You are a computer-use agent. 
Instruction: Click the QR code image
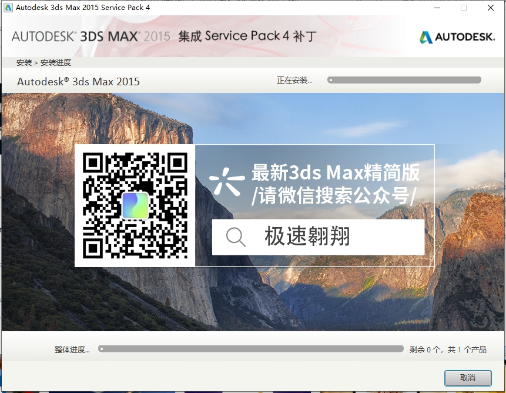135,205
